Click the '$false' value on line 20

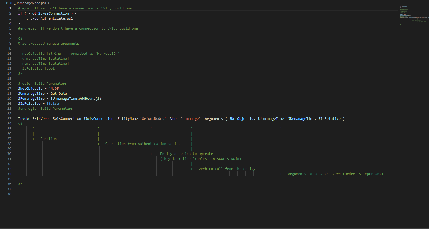point(53,103)
